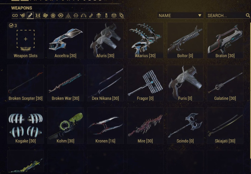Expand sort options with the arrow
Screen dimensions: 251x174
(200, 15)
